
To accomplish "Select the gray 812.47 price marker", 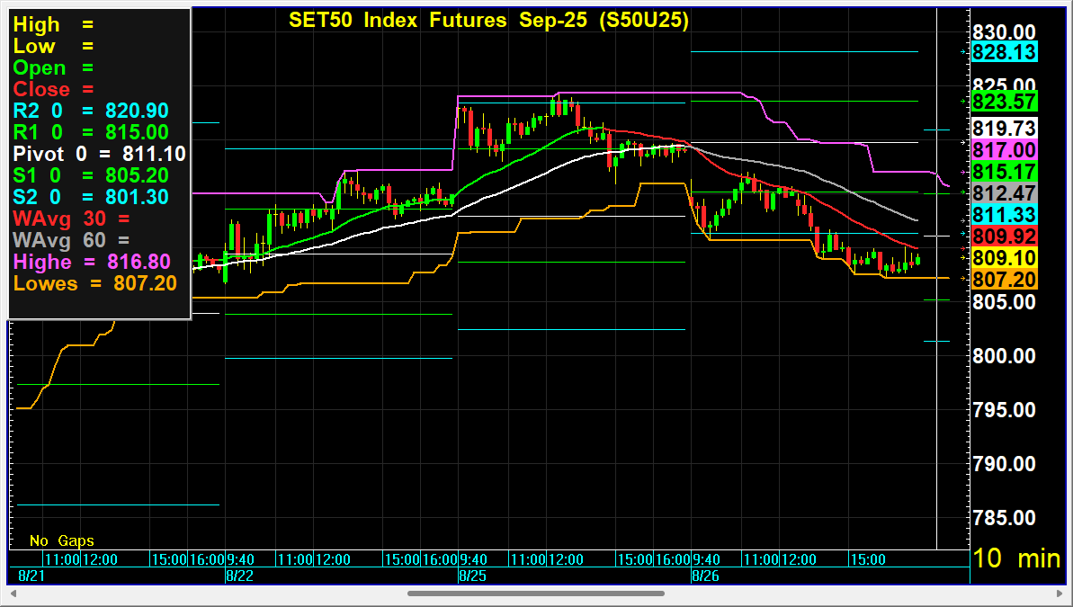I will click(x=1004, y=193).
